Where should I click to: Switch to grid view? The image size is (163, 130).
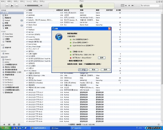click(129, 6)
